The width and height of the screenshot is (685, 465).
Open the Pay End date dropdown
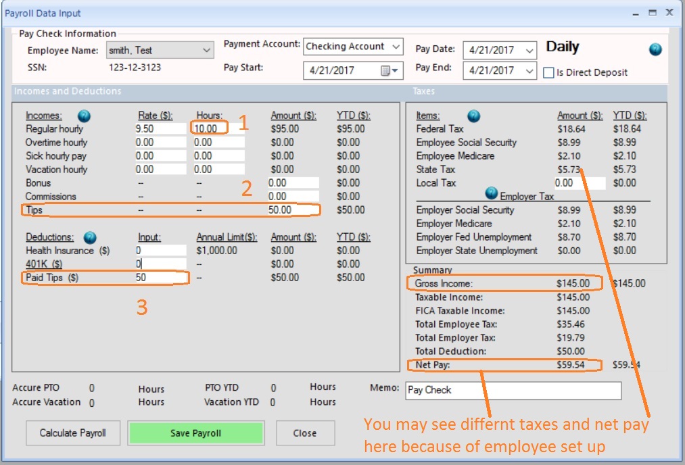[x=529, y=70]
